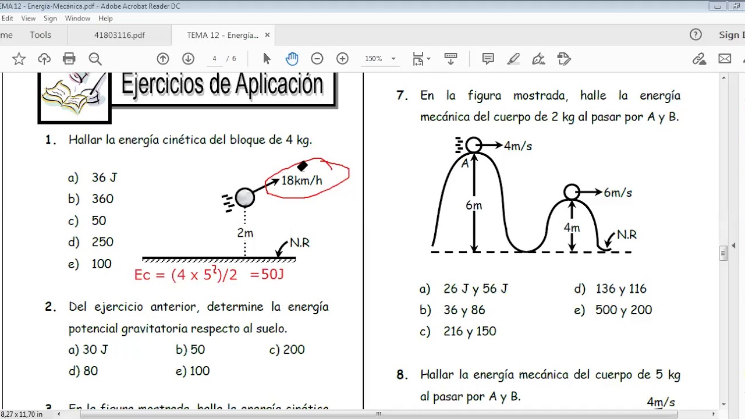Screen dimensions: 745x419
Task: Click answer a) 36 J in exercise 1
Action: [x=92, y=177]
